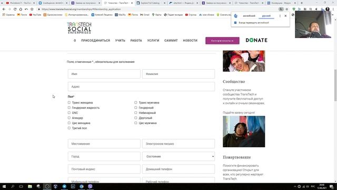Bookmark this page with the address-bar star
Screen dimensions: 337x190
(286, 9)
